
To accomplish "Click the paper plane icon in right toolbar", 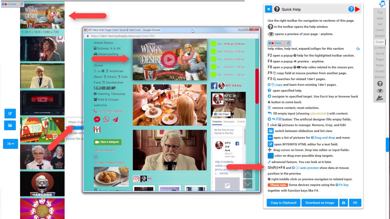I will tap(380, 98).
